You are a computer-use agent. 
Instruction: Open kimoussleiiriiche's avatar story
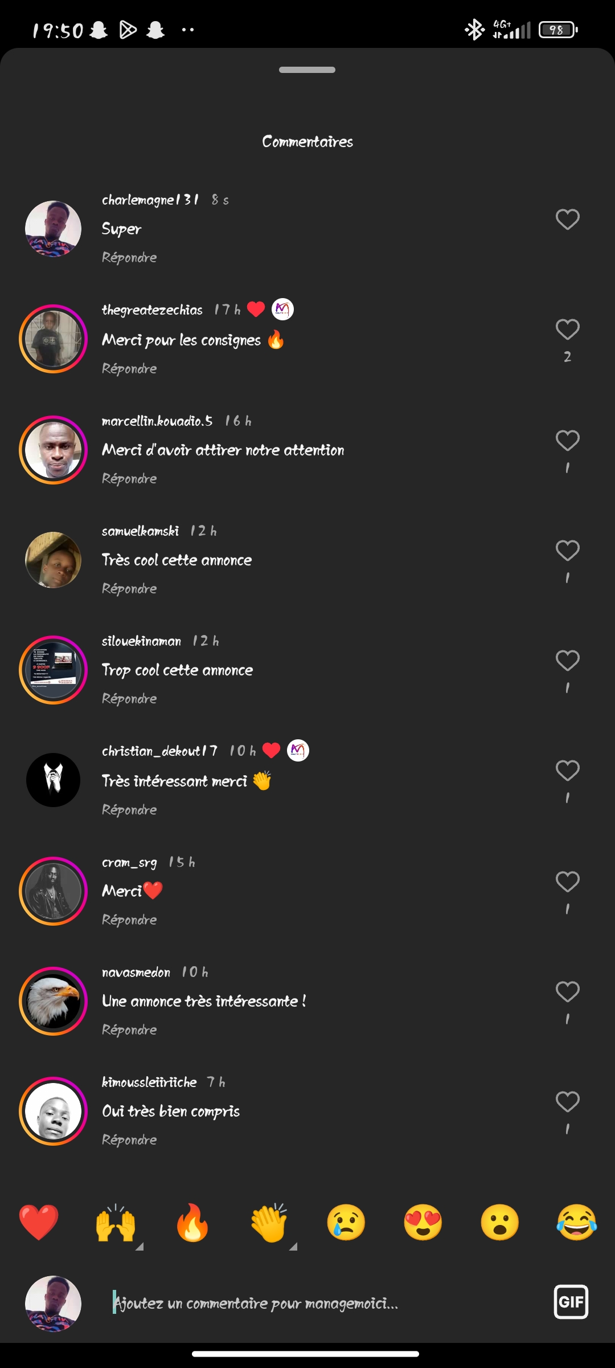[x=54, y=1111]
